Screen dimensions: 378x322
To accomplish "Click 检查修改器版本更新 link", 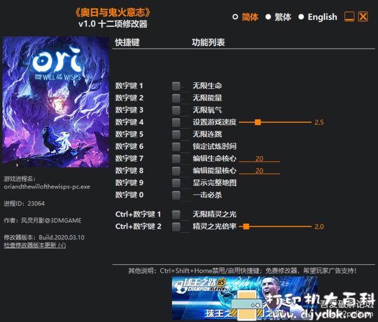I will coord(35,245).
